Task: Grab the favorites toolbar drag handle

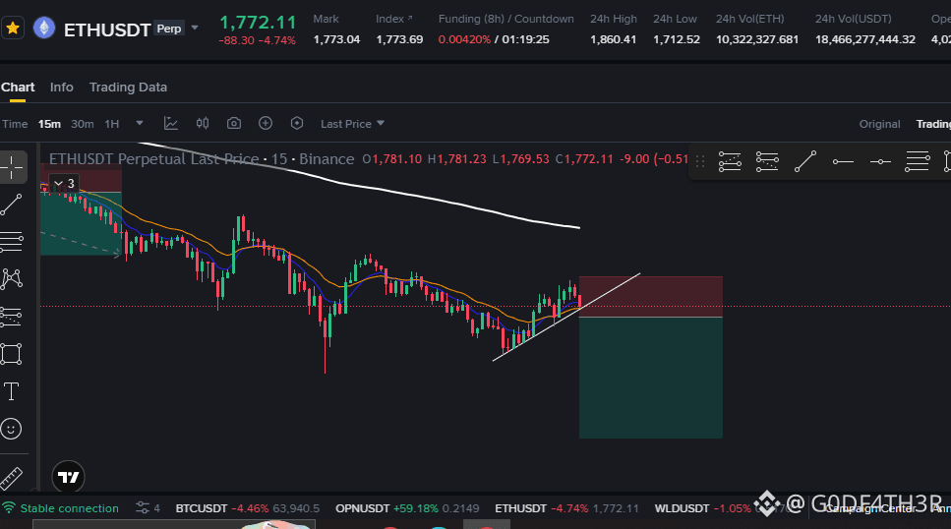Action: [700, 161]
